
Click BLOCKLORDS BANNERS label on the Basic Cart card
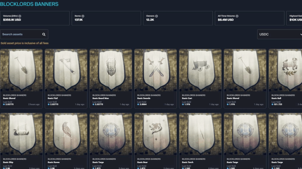tap(194, 95)
